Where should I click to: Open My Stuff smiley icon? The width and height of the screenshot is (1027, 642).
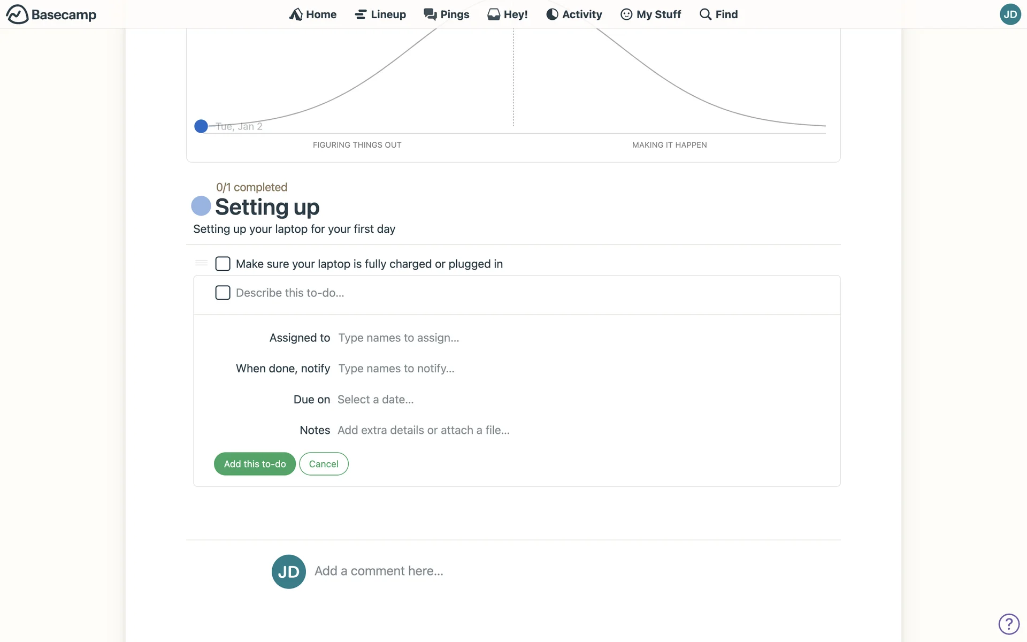(x=626, y=14)
